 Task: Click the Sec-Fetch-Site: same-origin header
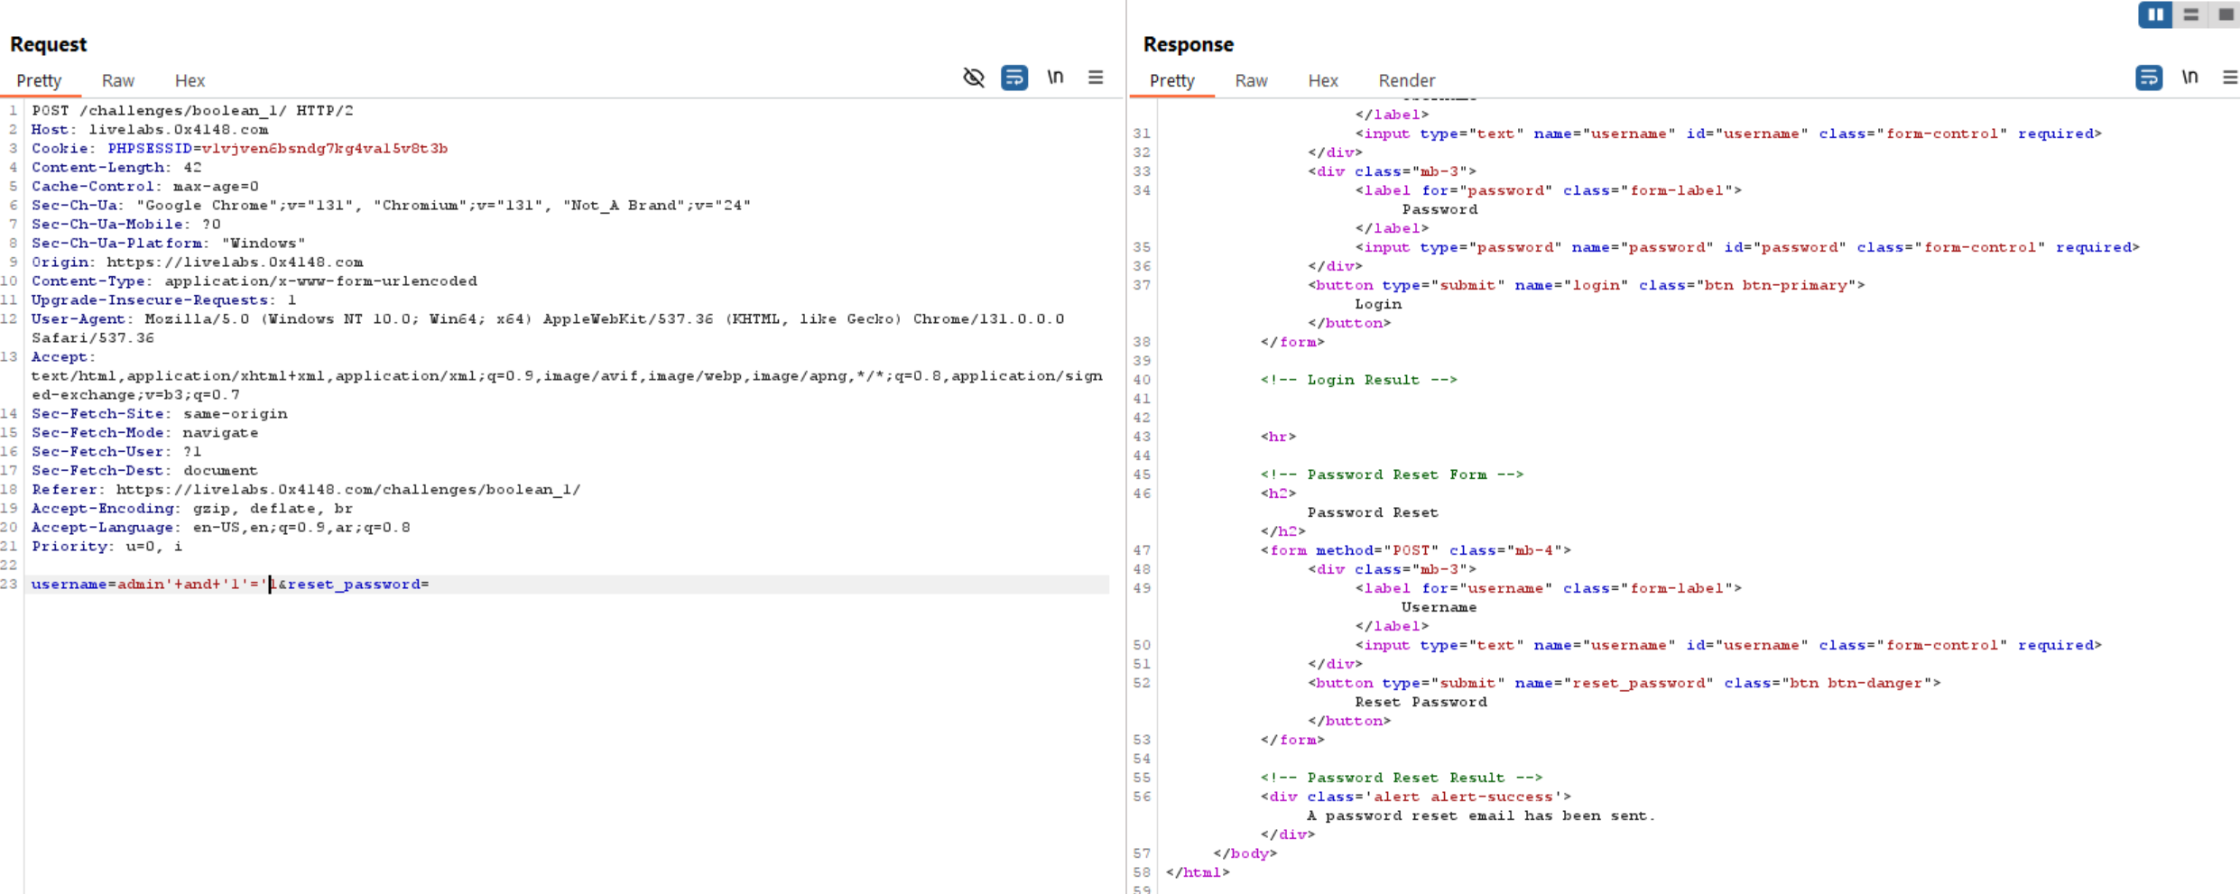(x=160, y=413)
